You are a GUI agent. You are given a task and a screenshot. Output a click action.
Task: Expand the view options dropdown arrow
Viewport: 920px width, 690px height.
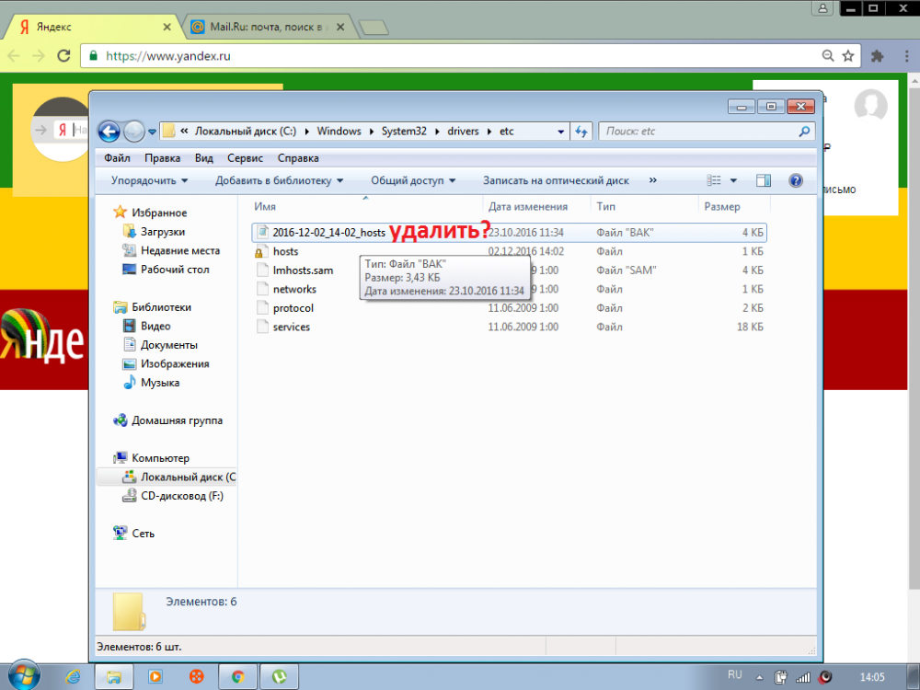[x=733, y=181]
